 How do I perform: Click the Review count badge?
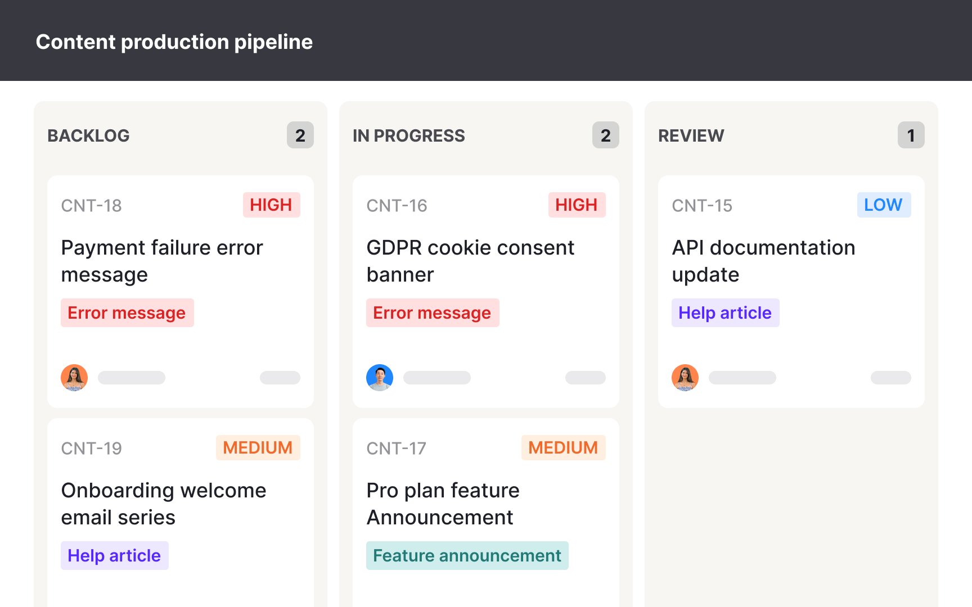pos(911,135)
